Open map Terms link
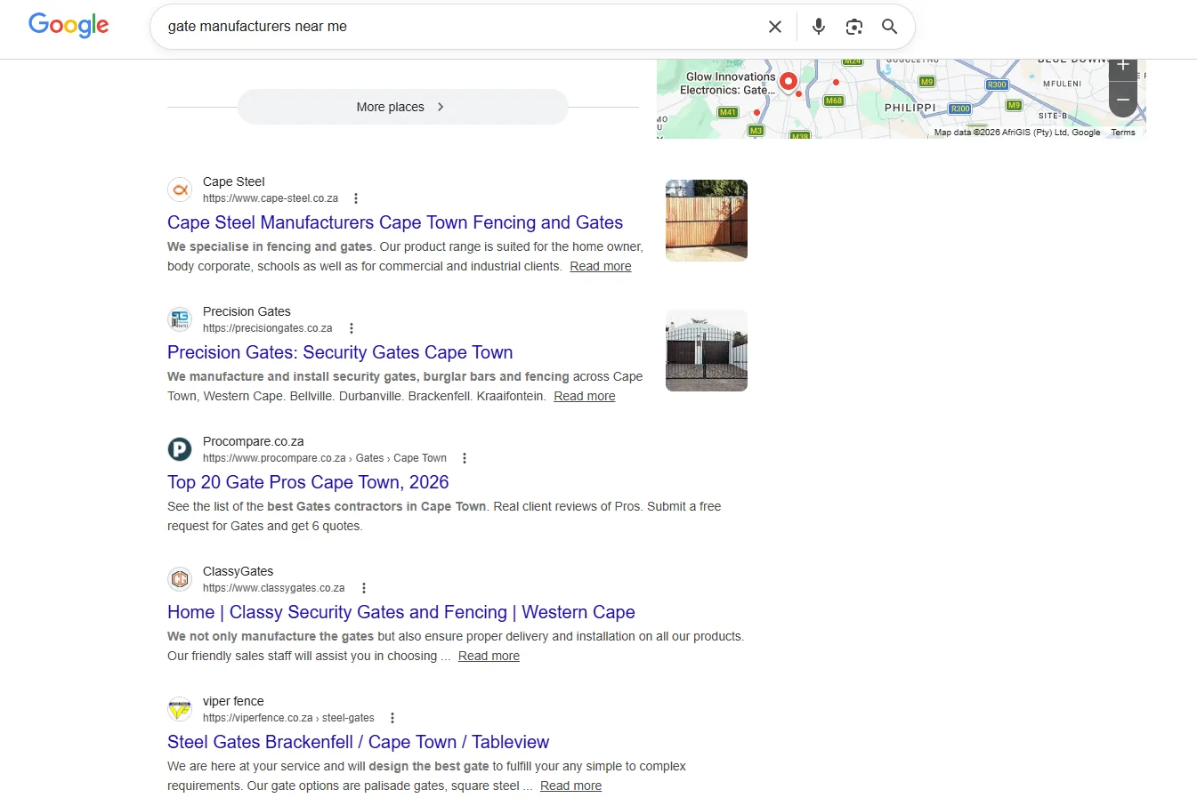 pyautogui.click(x=1123, y=133)
